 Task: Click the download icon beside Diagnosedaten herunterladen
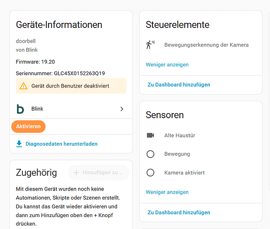tap(19, 144)
